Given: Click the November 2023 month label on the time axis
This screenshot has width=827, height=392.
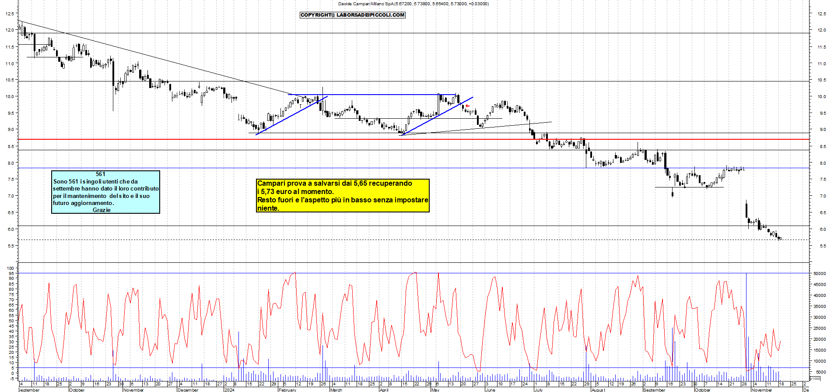Looking at the screenshot, I should click(x=133, y=390).
